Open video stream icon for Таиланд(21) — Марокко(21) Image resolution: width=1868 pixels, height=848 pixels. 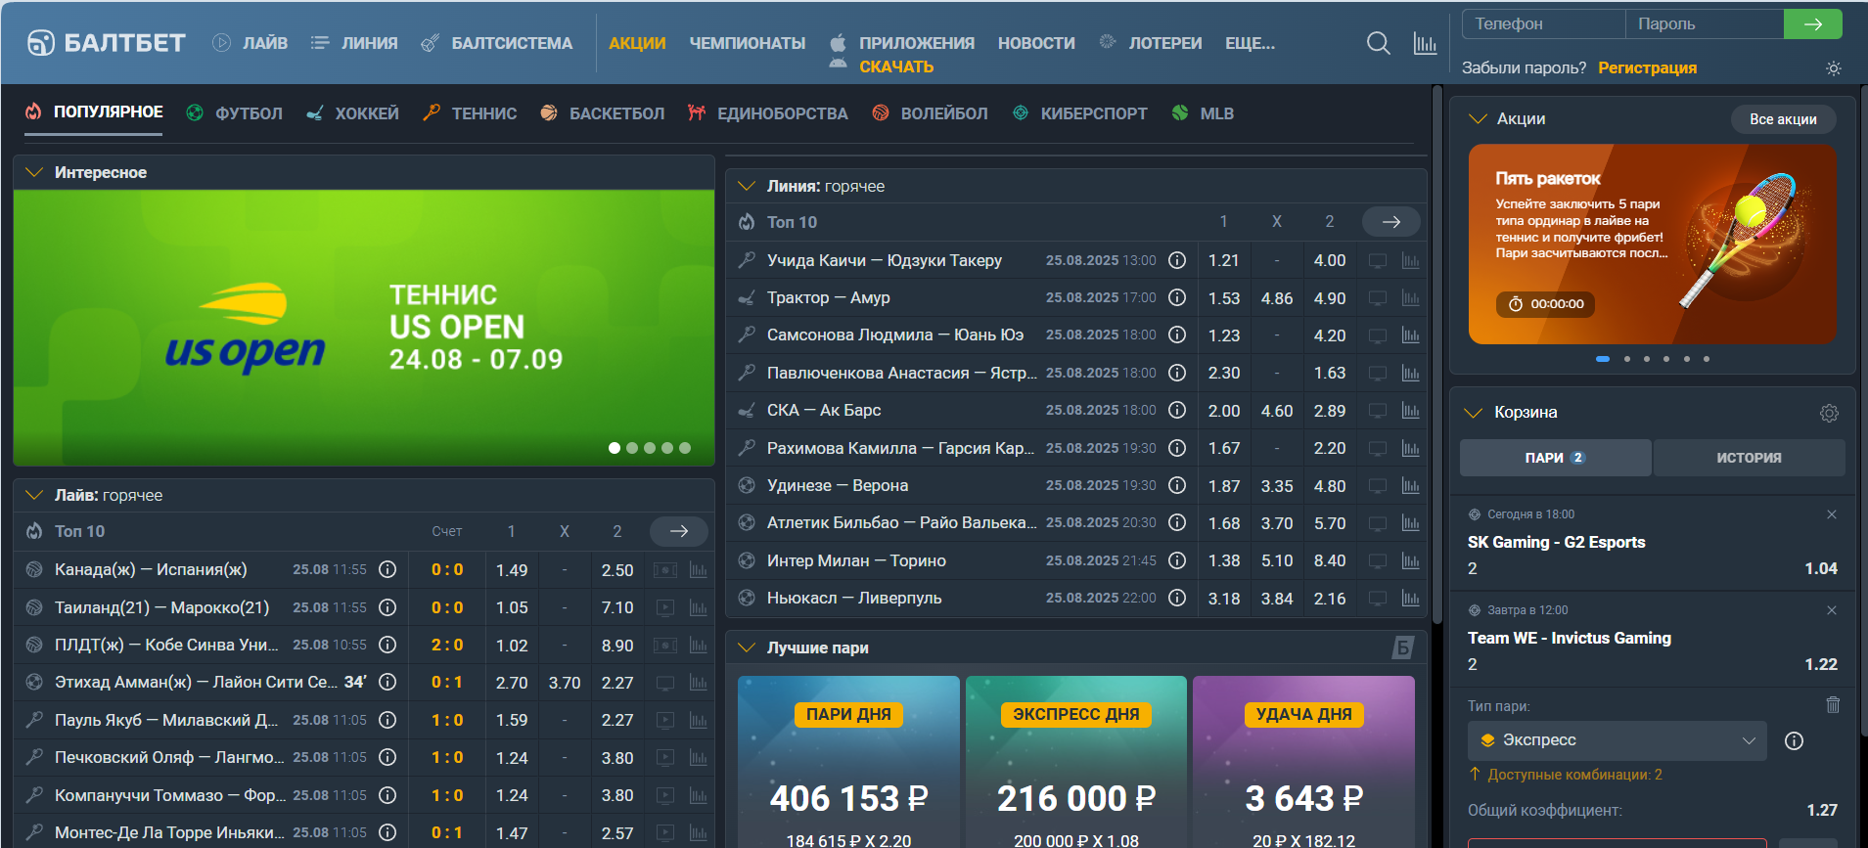click(664, 607)
